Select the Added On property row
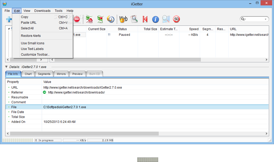This screenshot has width=274, height=162. click(x=137, y=122)
